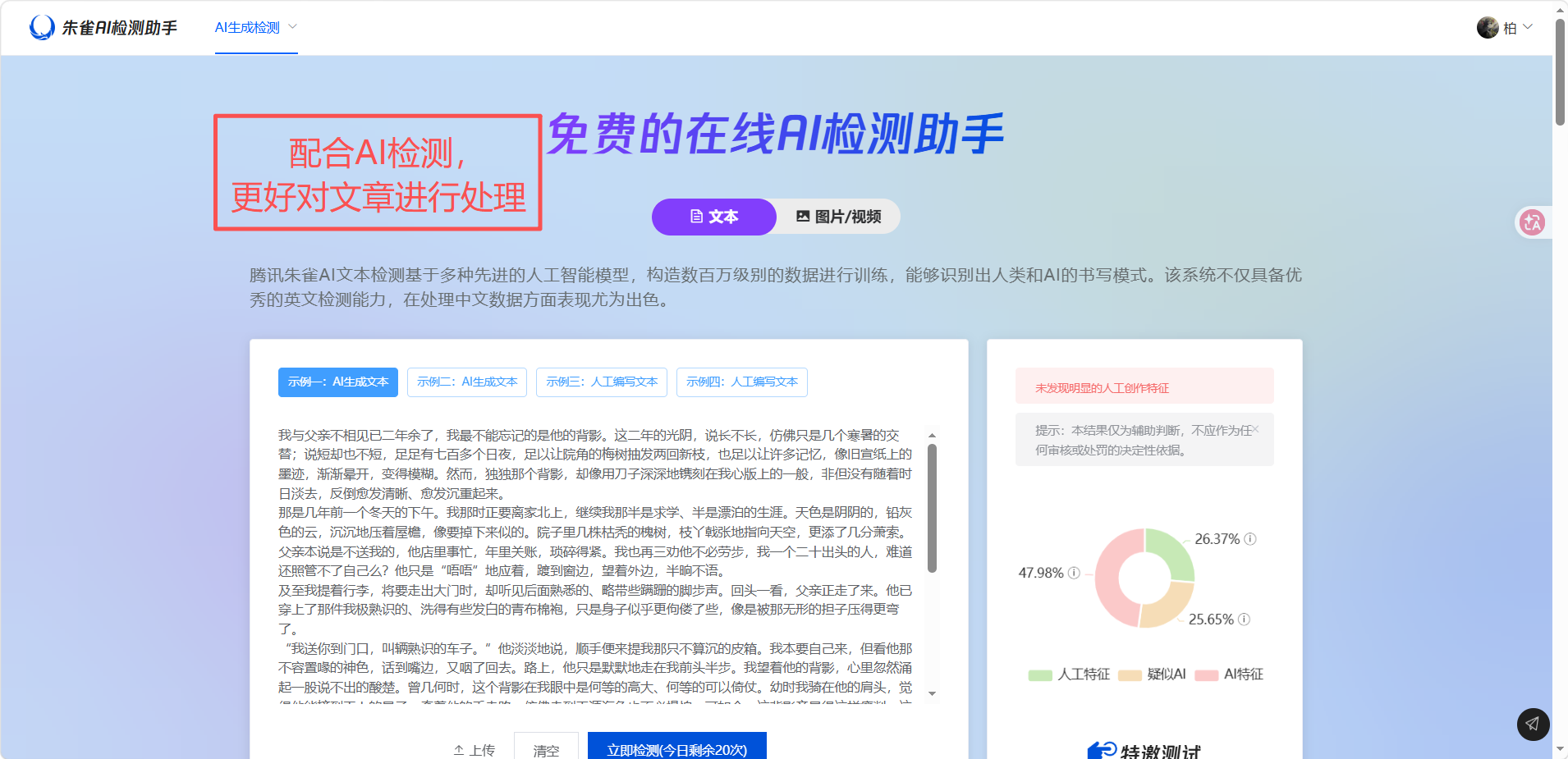Image resolution: width=1568 pixels, height=759 pixels.
Task: Click the 朱雀AI检测助手 logo
Action: (103, 28)
